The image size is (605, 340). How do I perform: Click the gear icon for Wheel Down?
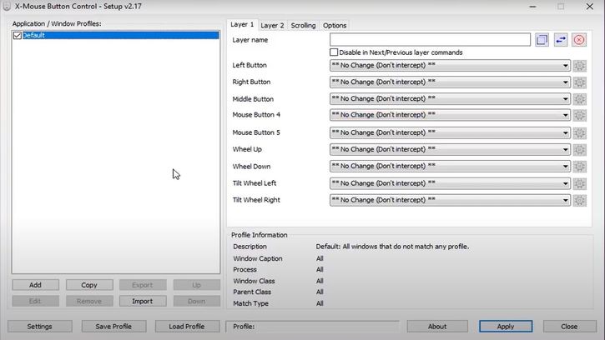coord(579,167)
